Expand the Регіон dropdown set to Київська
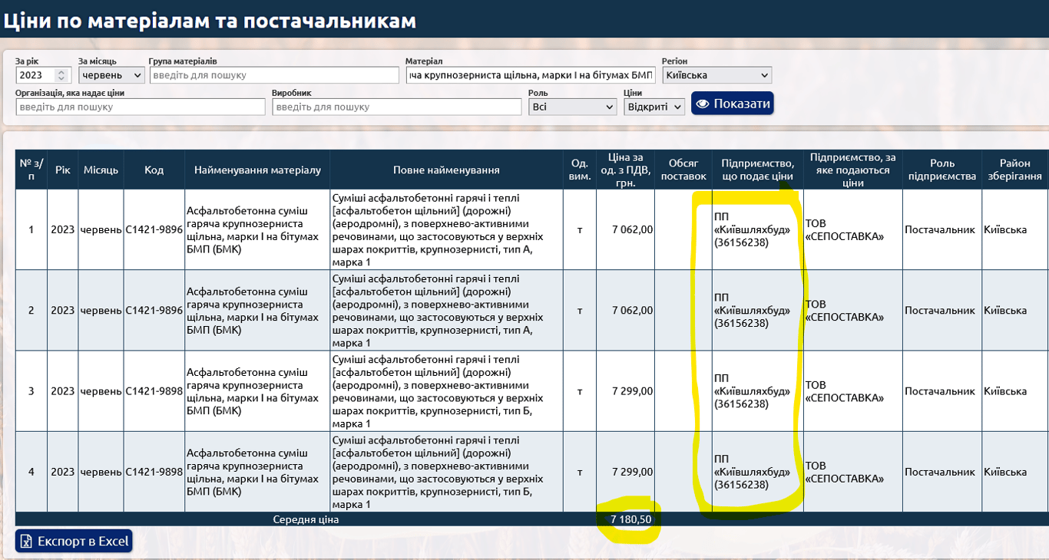 click(716, 75)
